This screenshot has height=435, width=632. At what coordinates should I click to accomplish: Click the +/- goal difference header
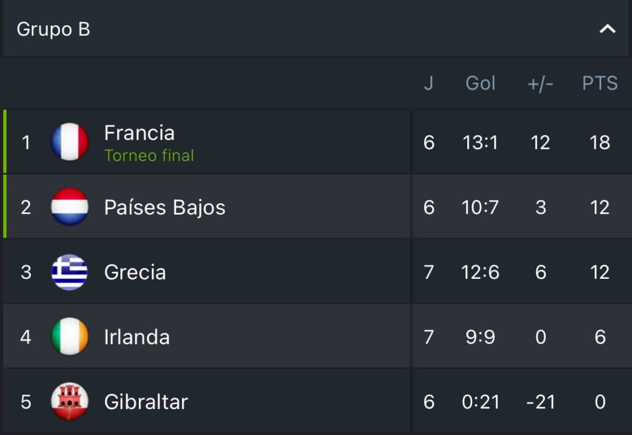[541, 84]
